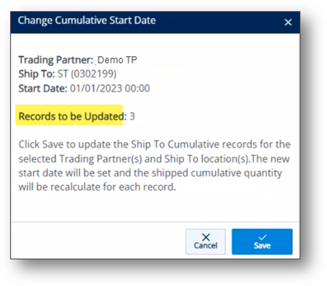Select the Ship To label
The height and width of the screenshot is (286, 327).
coord(37,74)
